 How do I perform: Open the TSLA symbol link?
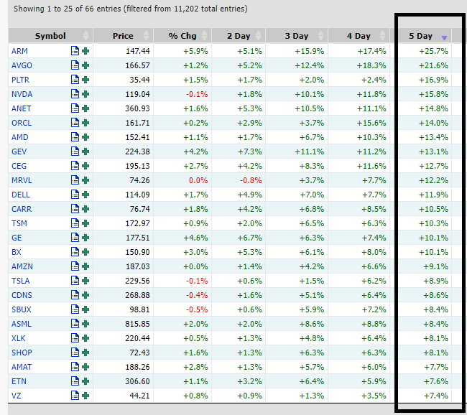21,281
